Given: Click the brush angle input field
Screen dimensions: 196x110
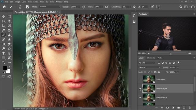Looking at the screenshot, I should (x=144, y=7).
